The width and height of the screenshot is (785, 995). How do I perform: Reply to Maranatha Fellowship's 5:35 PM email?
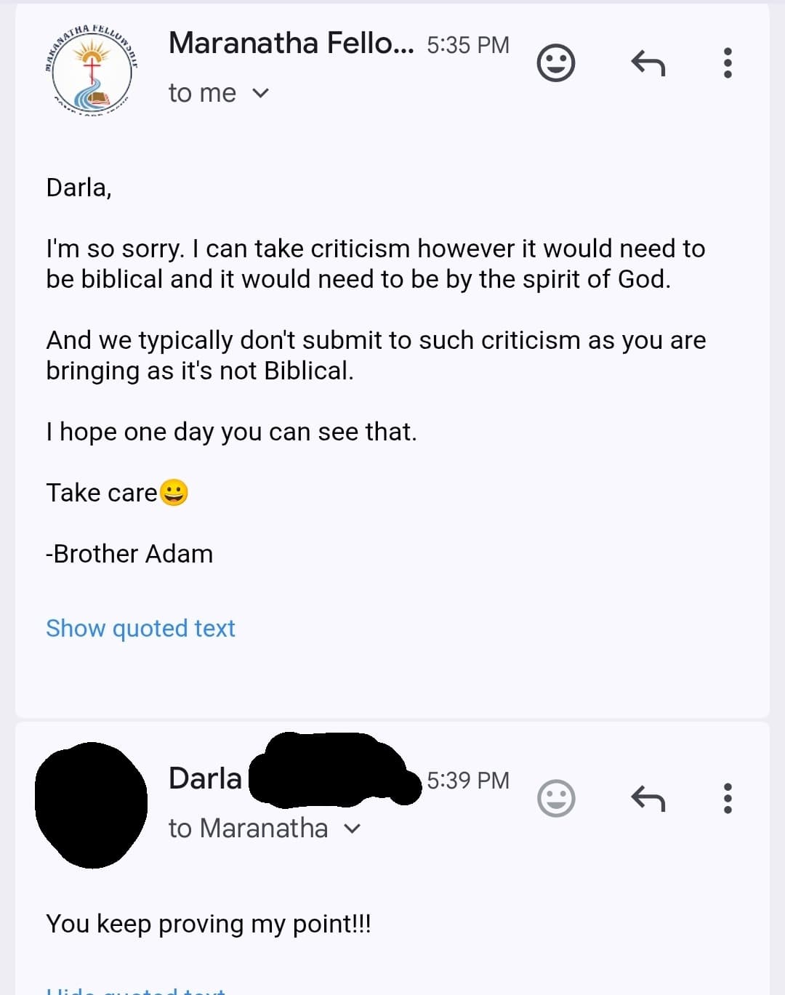click(648, 63)
